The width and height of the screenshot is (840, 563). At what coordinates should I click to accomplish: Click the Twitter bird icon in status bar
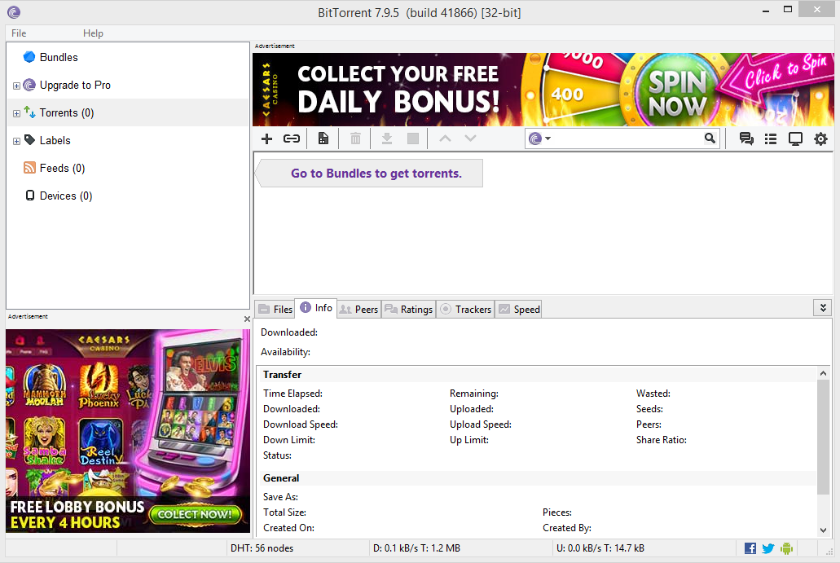point(768,548)
